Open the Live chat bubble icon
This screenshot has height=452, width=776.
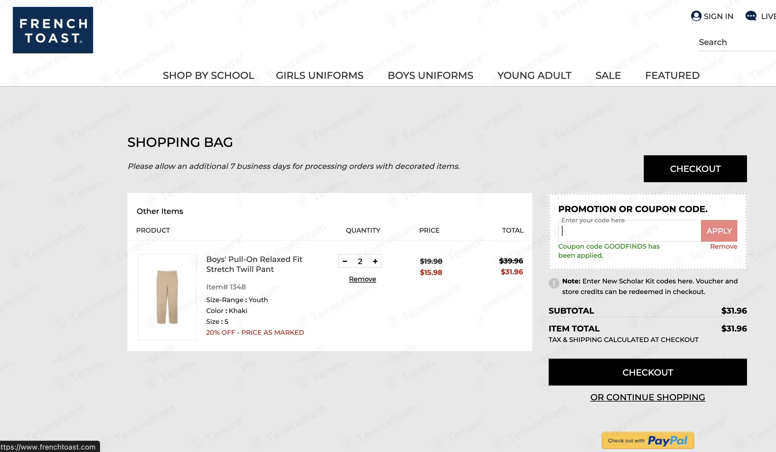pos(751,16)
